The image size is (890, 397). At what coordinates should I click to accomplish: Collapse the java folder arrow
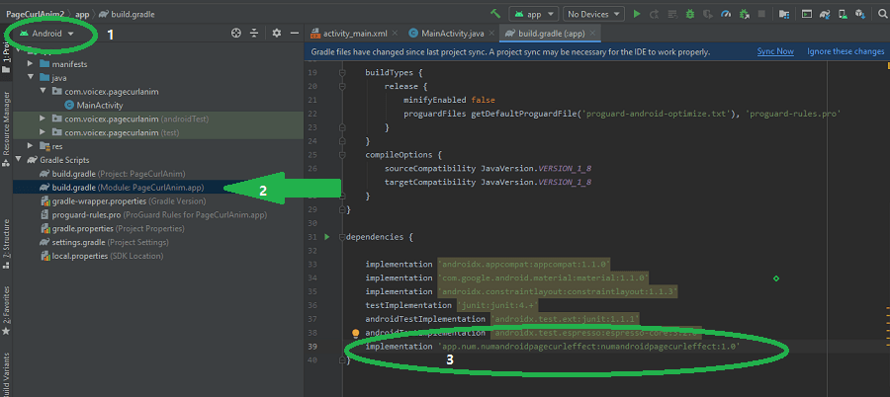tap(30, 78)
